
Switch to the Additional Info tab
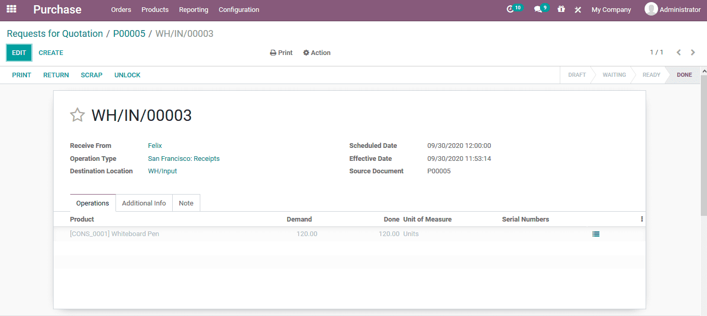(144, 203)
